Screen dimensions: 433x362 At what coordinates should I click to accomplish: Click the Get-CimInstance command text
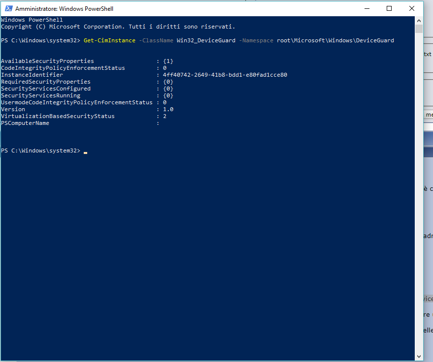point(109,40)
